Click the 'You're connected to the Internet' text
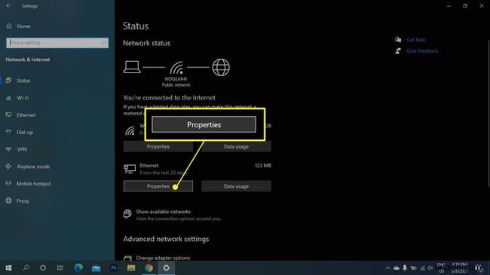490x275 pixels. click(x=169, y=98)
